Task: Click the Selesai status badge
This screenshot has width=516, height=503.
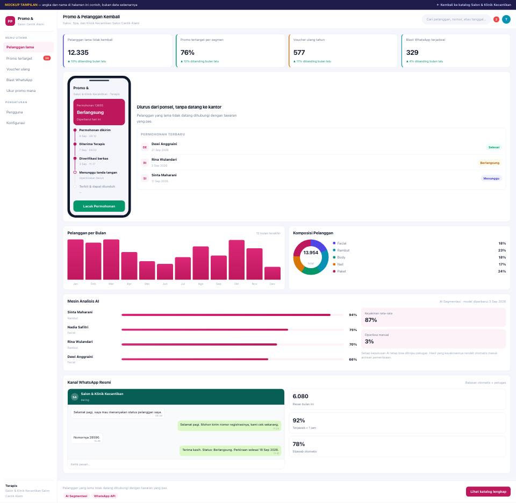Action: (493, 147)
